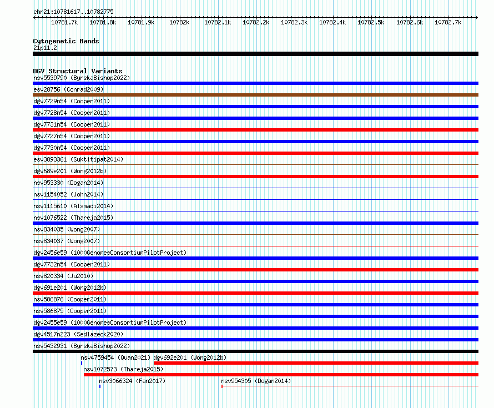Select variant nsv4759454 (Quan2021)
This screenshot has width=494, height=408.
pos(115,357)
